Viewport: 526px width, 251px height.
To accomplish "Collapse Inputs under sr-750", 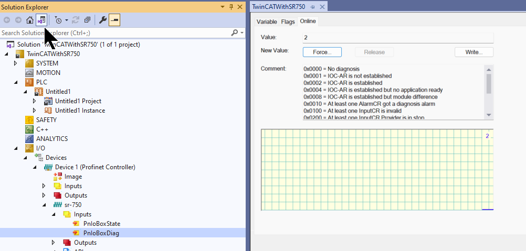I will point(54,214).
